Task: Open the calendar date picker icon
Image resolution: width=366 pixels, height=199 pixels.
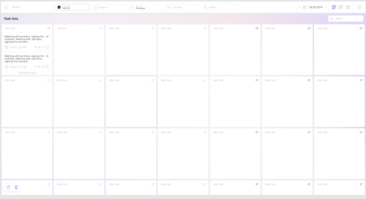Action: 305,7
